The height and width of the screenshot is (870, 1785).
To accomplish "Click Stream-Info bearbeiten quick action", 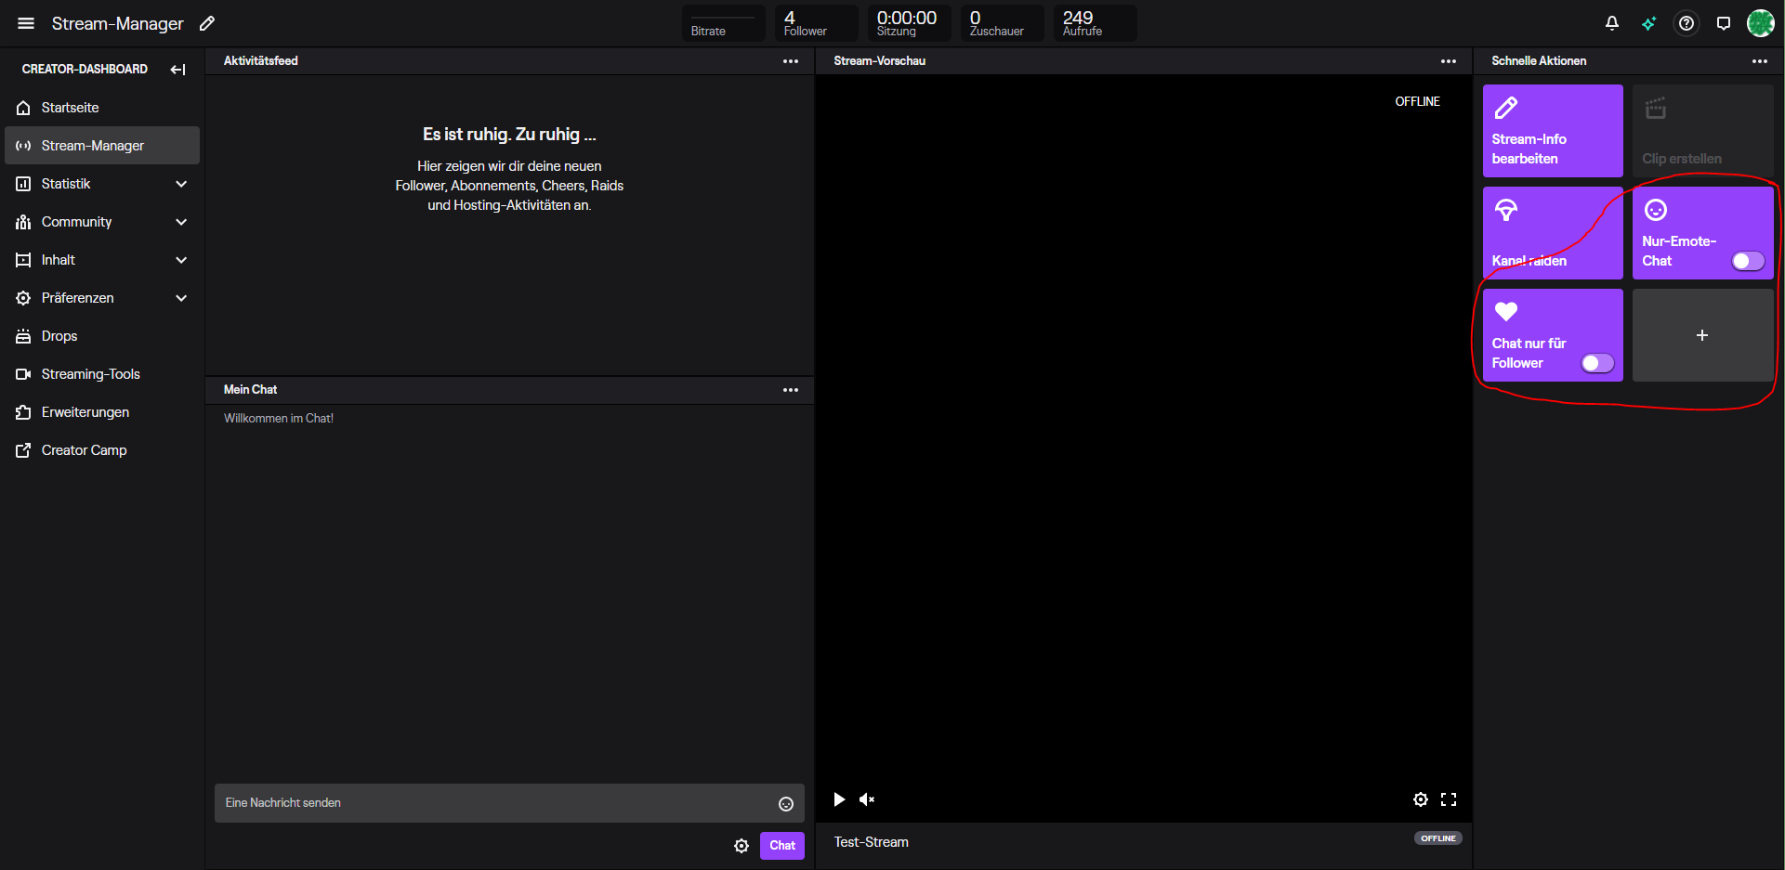I will coord(1553,131).
